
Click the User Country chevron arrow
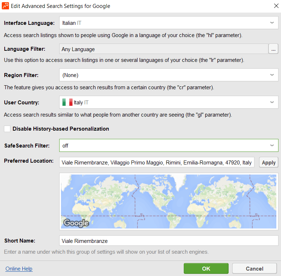click(x=272, y=102)
